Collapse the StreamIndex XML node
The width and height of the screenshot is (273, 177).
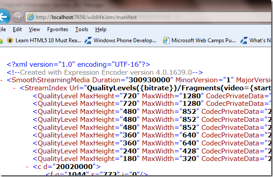click(x=14, y=88)
